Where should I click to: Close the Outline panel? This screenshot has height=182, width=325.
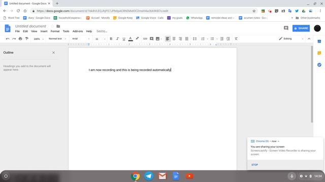coord(53,53)
